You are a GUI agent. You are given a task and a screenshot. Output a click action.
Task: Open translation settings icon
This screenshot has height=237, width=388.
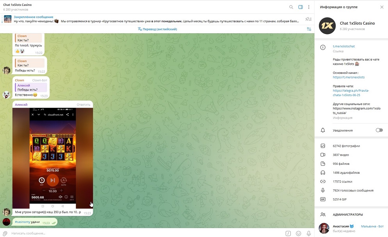pos(309,29)
